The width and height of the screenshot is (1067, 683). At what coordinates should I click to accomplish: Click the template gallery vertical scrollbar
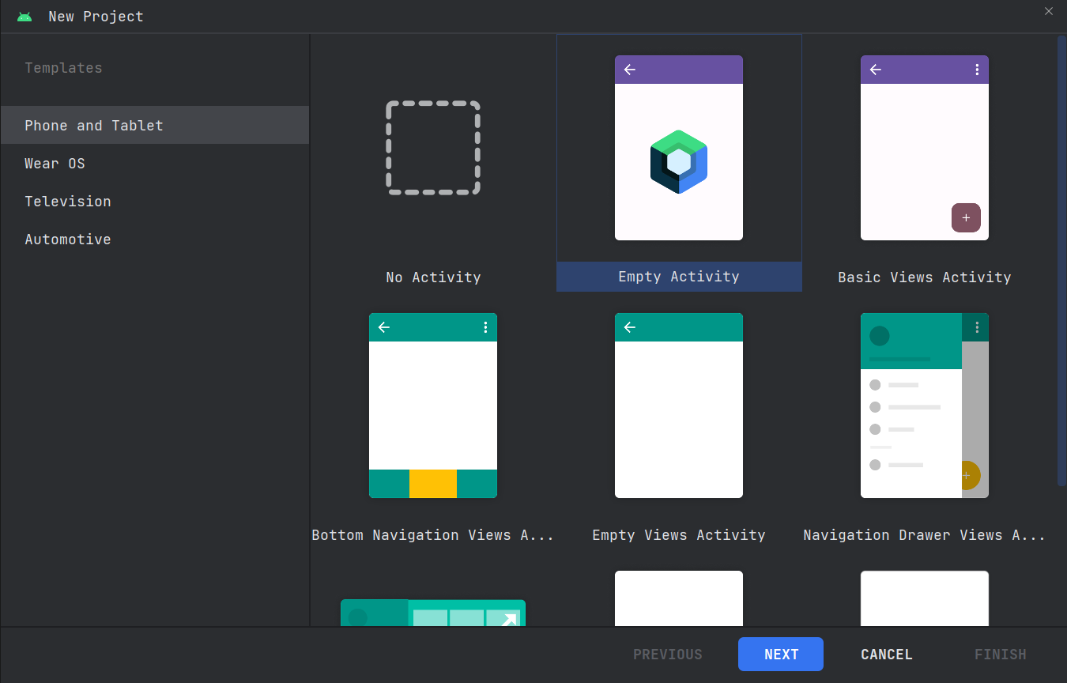(x=1061, y=260)
